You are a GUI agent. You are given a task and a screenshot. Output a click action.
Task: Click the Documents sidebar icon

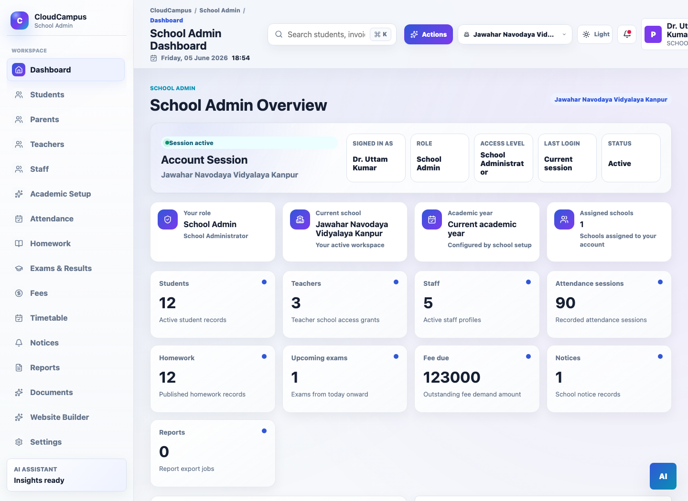coord(19,392)
